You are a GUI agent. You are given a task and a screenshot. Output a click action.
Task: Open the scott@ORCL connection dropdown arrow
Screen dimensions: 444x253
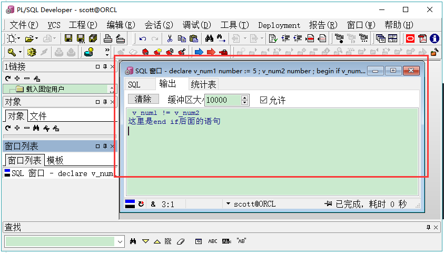(x=228, y=203)
